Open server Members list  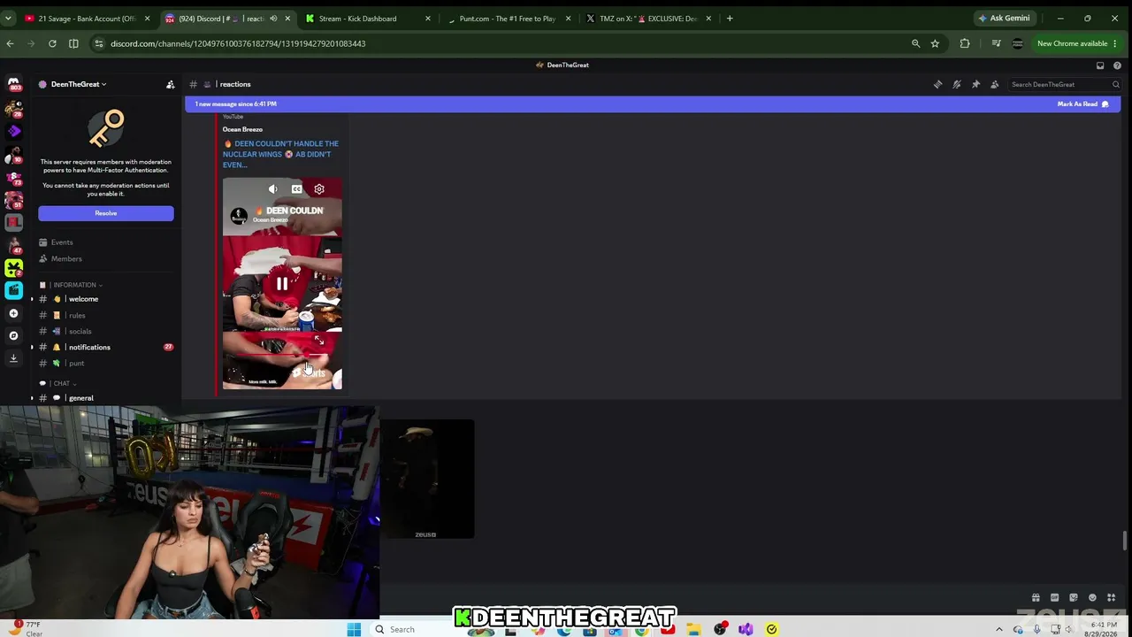[x=66, y=258]
